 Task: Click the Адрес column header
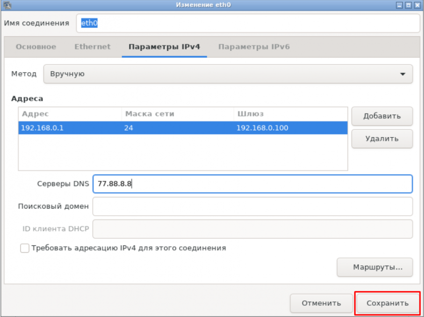pos(70,114)
